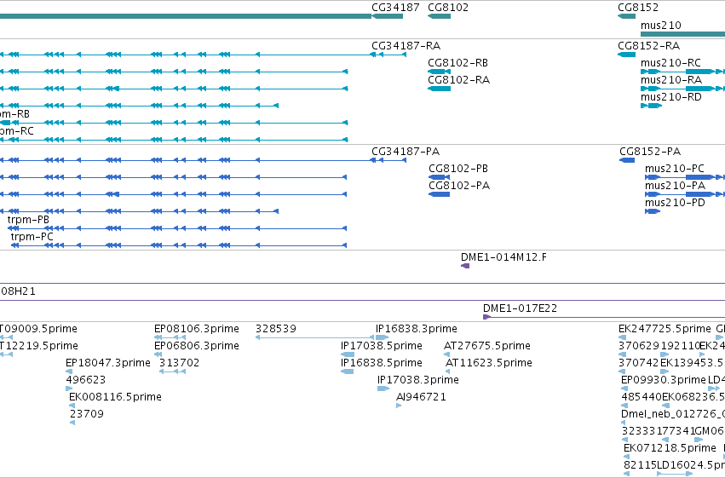This screenshot has width=725, height=478.
Task: Click the CG34187-PA protein label
Action: click(x=406, y=152)
